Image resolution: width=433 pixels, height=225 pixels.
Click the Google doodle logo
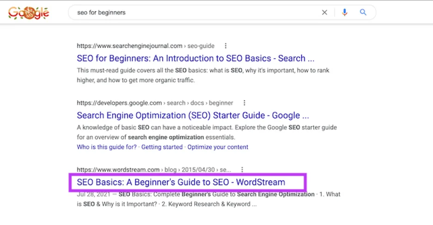[29, 13]
